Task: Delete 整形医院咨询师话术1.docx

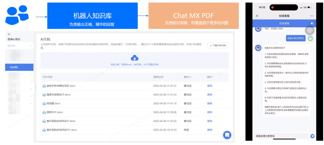Action: (x=210, y=130)
